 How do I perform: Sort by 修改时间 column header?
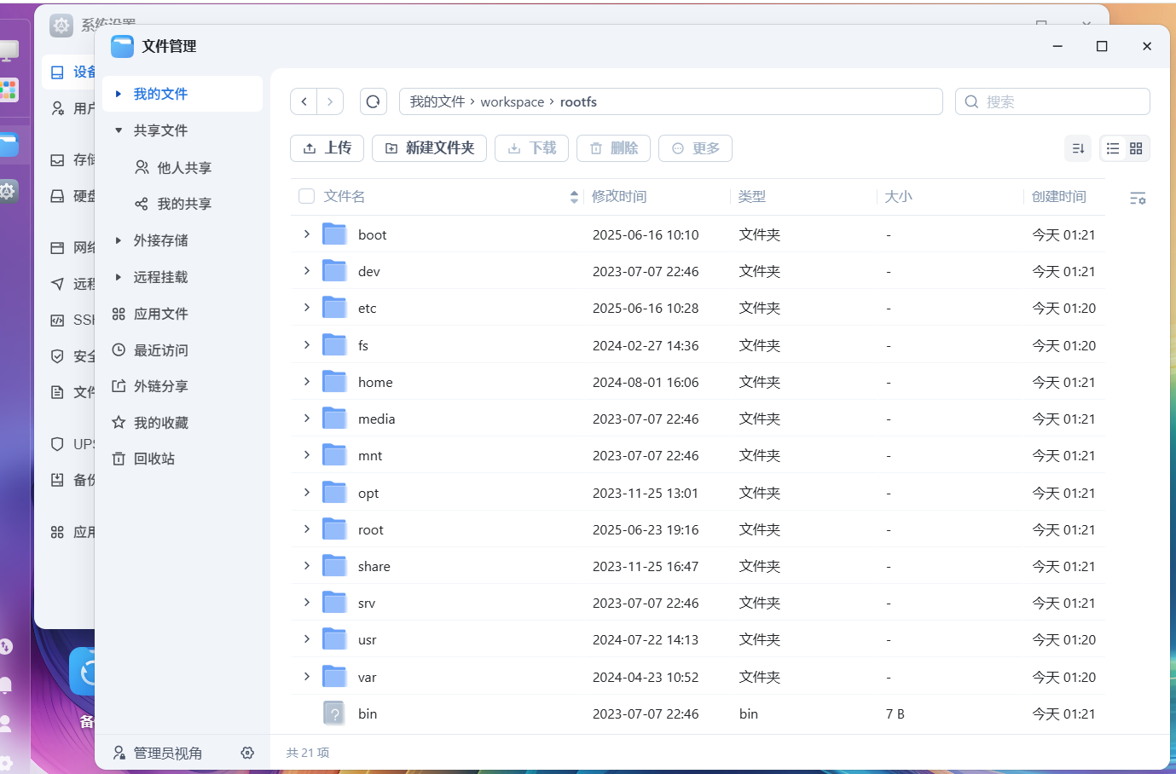pyautogui.click(x=619, y=197)
